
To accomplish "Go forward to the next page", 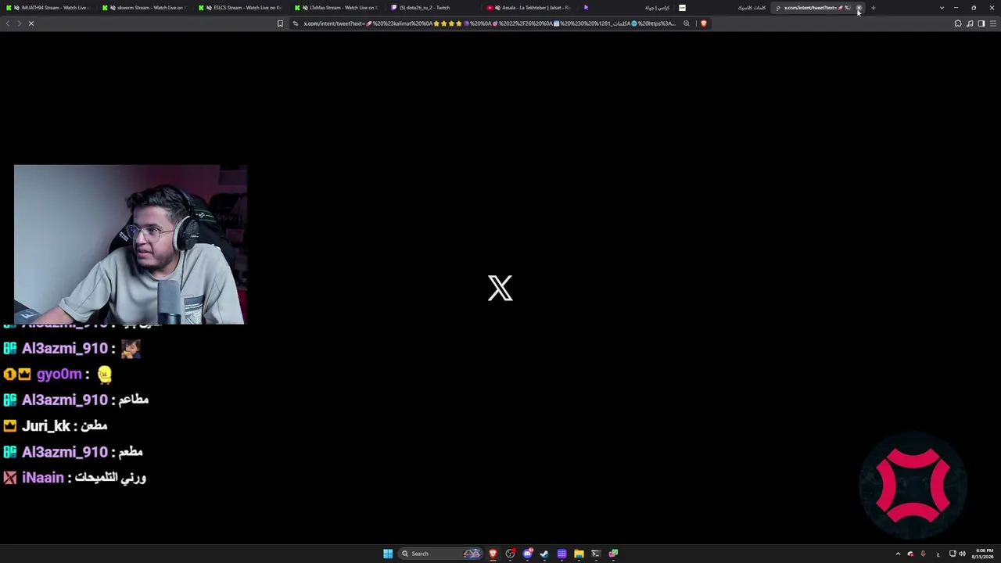I will pyautogui.click(x=20, y=23).
